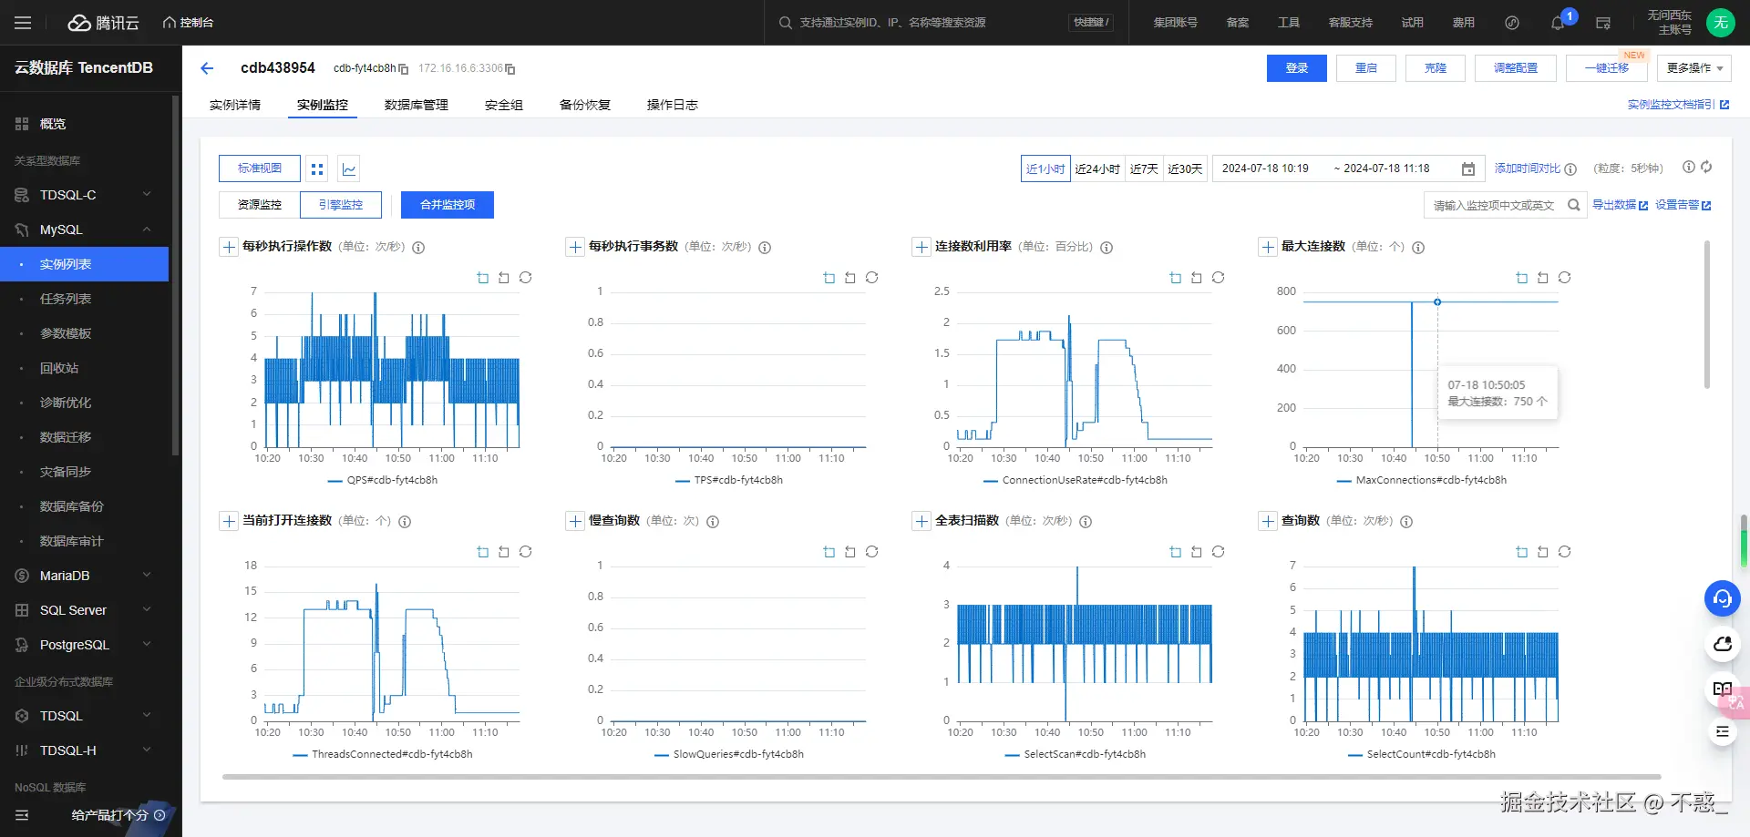Open the 实例监控文档指引 link
The image size is (1750, 837).
(x=1678, y=105)
